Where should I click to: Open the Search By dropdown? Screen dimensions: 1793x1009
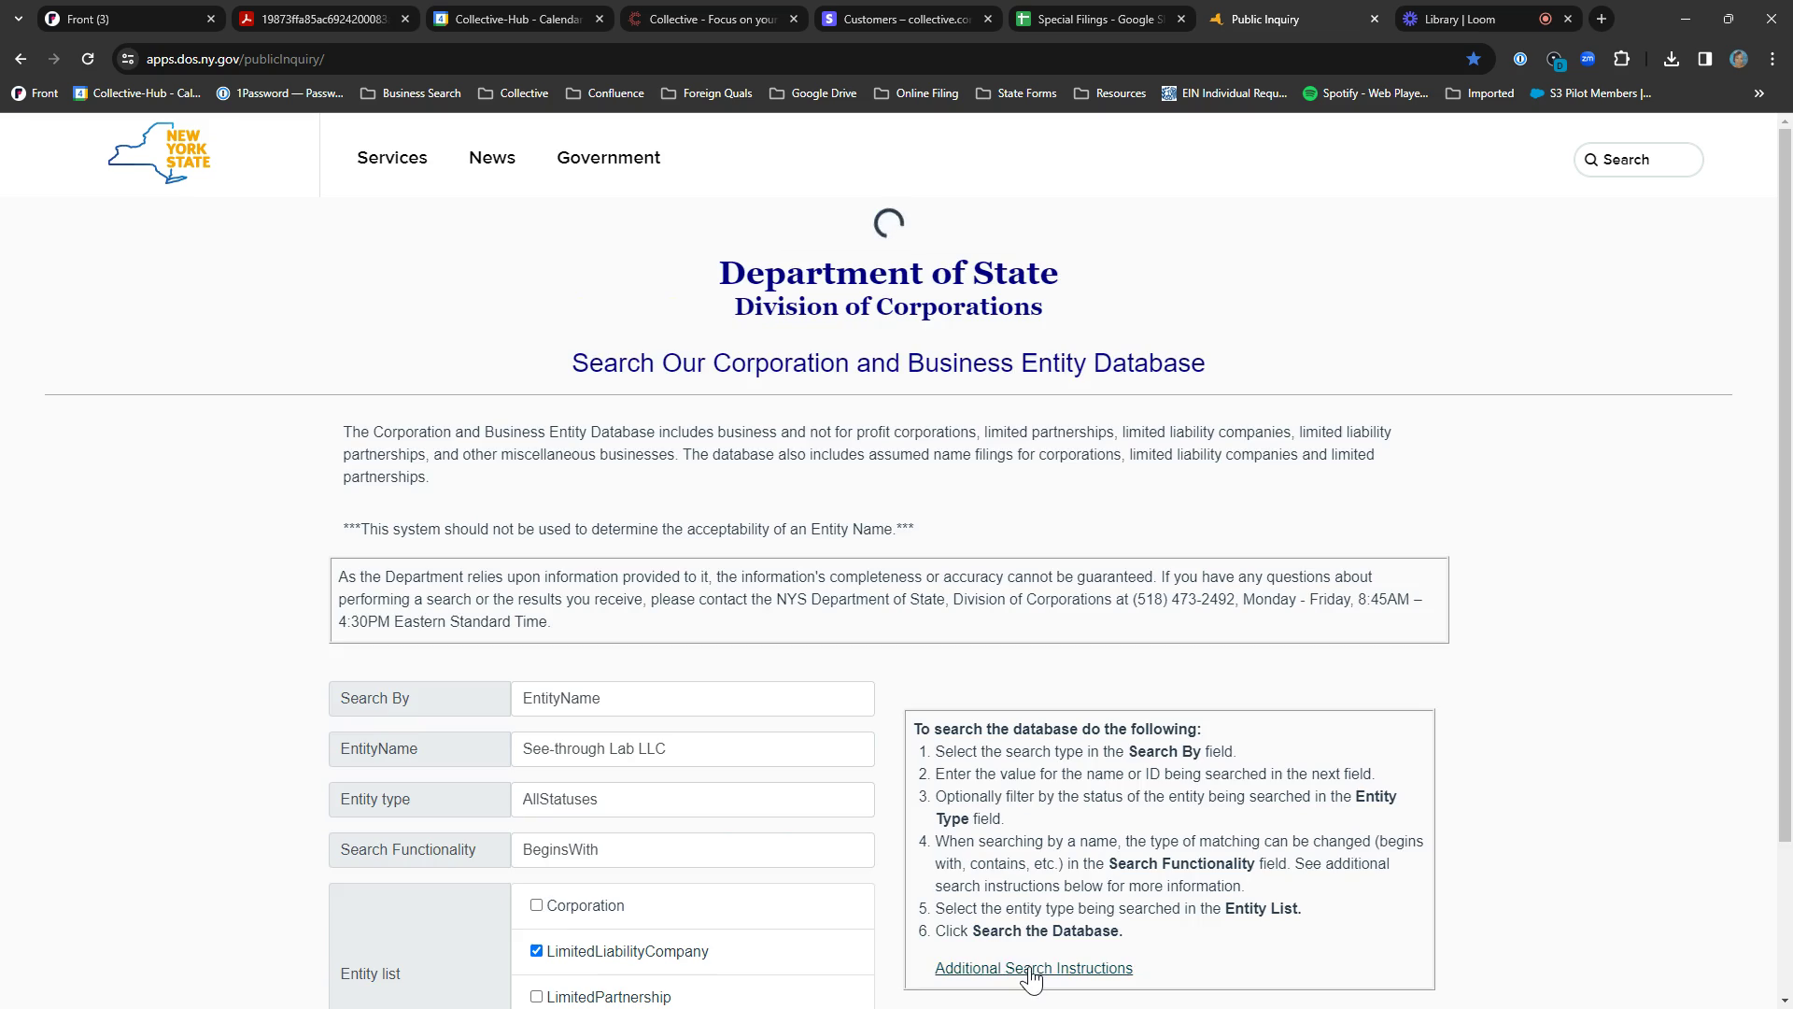[x=692, y=699]
